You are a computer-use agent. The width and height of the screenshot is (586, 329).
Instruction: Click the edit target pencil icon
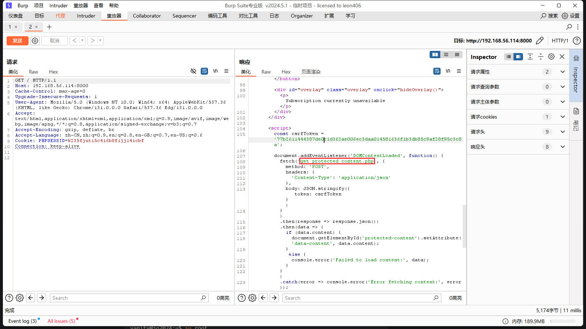pyautogui.click(x=539, y=41)
